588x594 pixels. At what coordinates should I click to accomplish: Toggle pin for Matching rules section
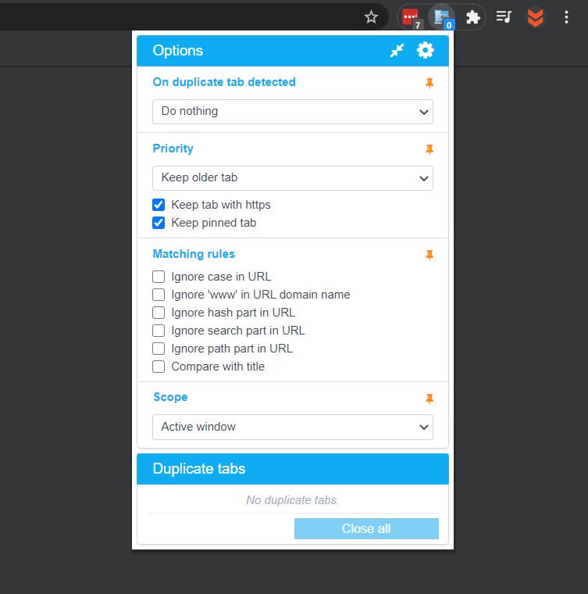click(x=429, y=255)
